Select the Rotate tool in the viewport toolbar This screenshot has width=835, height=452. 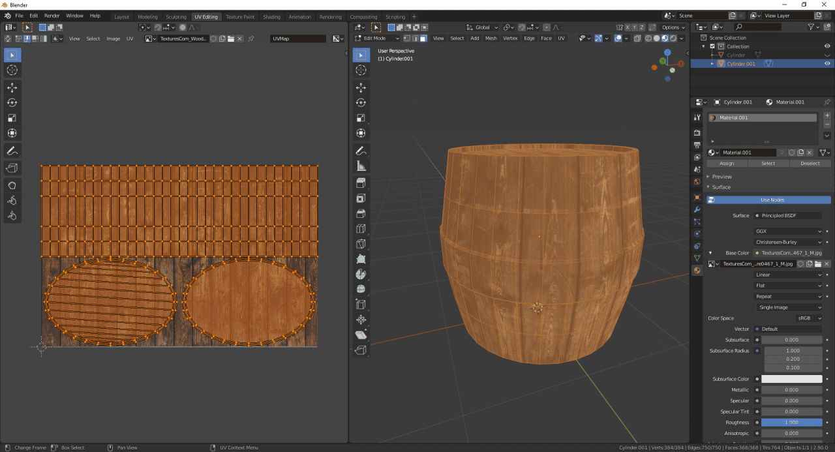(x=361, y=102)
